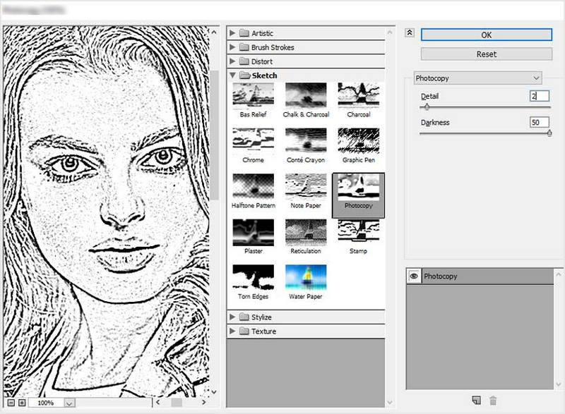Create a new effect layer icon
Viewport: 565px width, 414px height.
click(476, 401)
